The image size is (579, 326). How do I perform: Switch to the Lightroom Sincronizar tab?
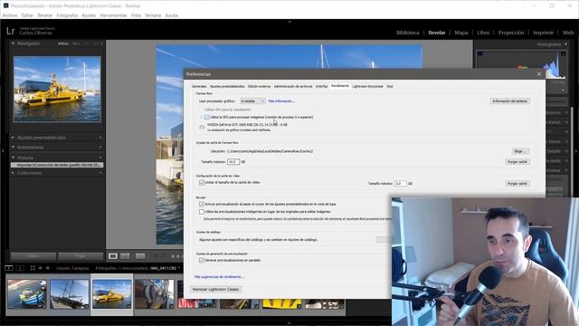[368, 86]
